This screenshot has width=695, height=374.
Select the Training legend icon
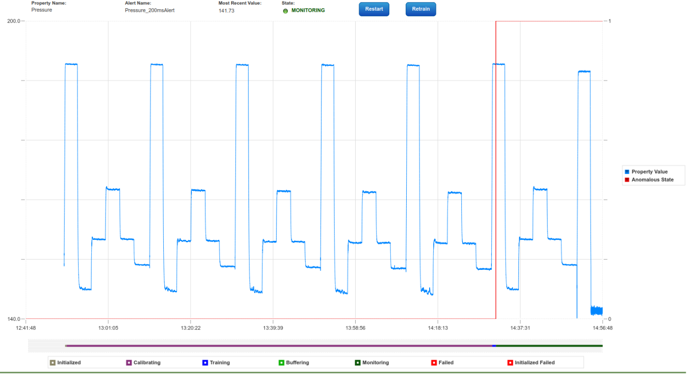[x=205, y=362]
